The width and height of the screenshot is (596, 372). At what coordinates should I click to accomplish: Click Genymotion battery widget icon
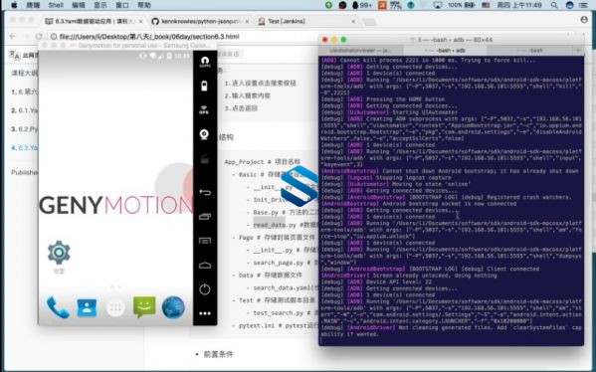pyautogui.click(x=205, y=86)
